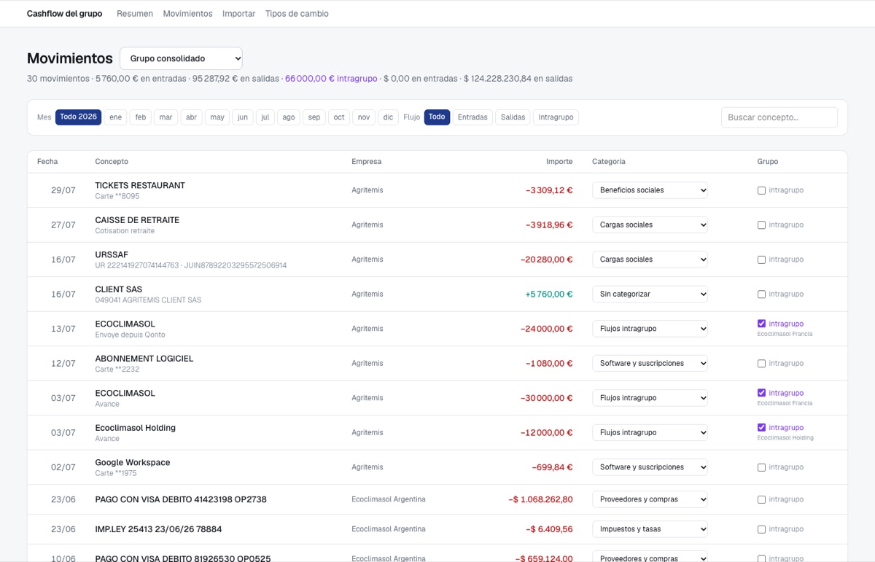
Task: Uncheck intragrupo on ECOCLIMASOL 13/07 row
Action: [x=761, y=324]
